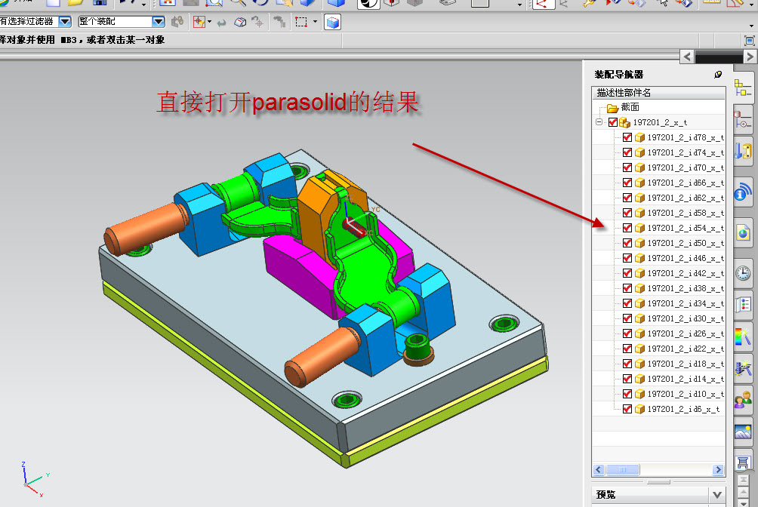This screenshot has width=758, height=507.
Task: Open the selection filter icon's dropdown arrow
Action: pos(209,22)
